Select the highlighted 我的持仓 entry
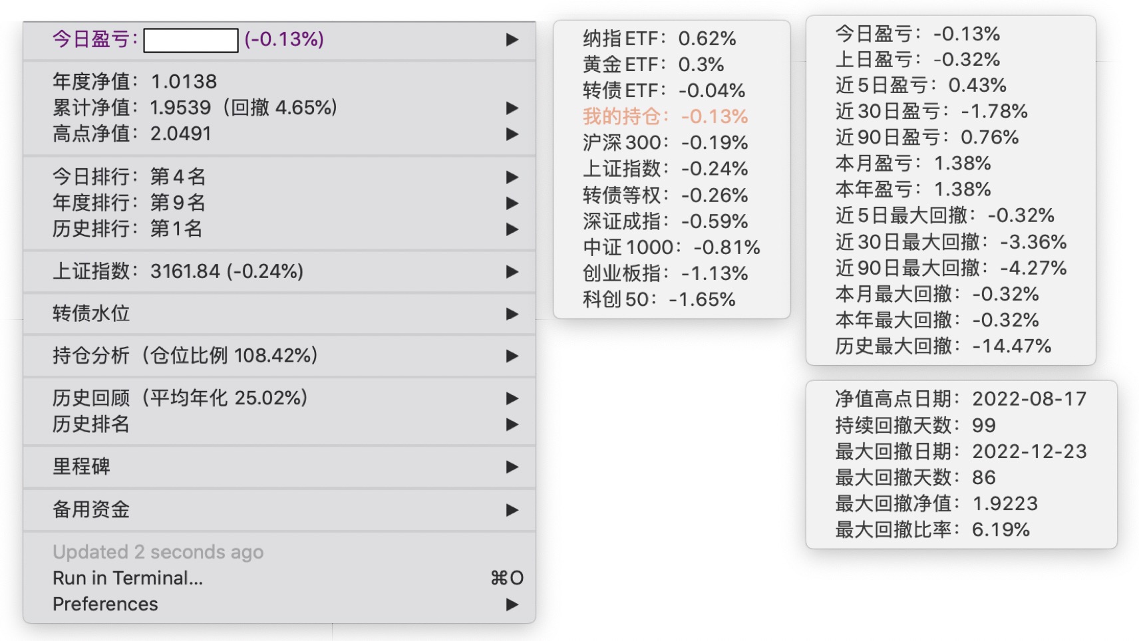The height and width of the screenshot is (641, 1139). point(665,116)
